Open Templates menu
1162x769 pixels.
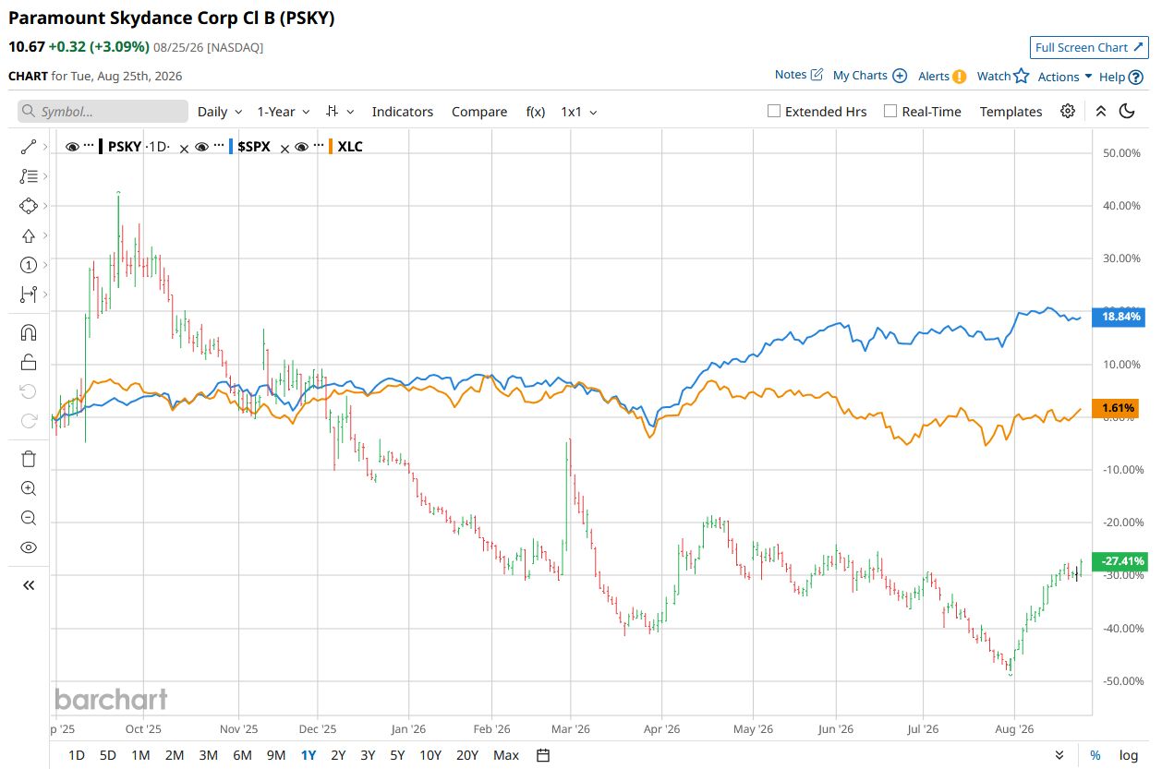(x=1011, y=112)
